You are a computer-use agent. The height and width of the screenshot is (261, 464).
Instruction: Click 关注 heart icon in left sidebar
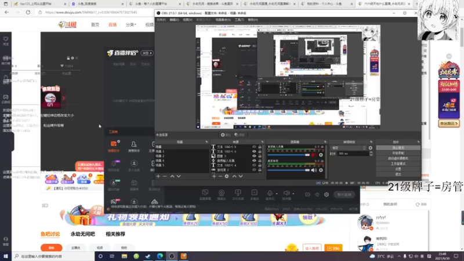click(x=6, y=39)
